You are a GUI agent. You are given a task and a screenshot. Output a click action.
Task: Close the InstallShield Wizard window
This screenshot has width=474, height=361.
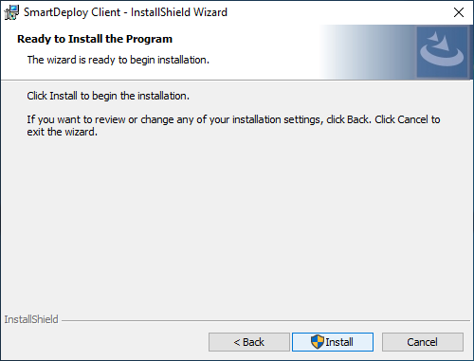[x=459, y=12]
